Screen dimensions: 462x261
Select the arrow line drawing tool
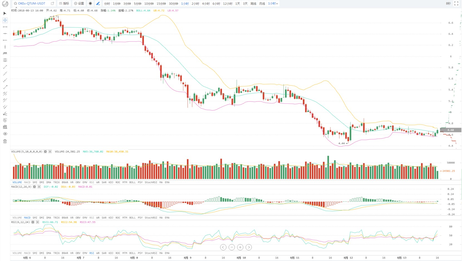pos(5,87)
